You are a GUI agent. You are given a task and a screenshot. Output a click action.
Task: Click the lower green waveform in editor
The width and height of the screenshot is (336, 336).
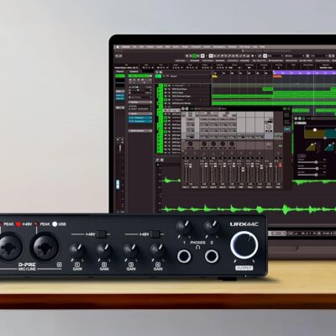point(249,209)
